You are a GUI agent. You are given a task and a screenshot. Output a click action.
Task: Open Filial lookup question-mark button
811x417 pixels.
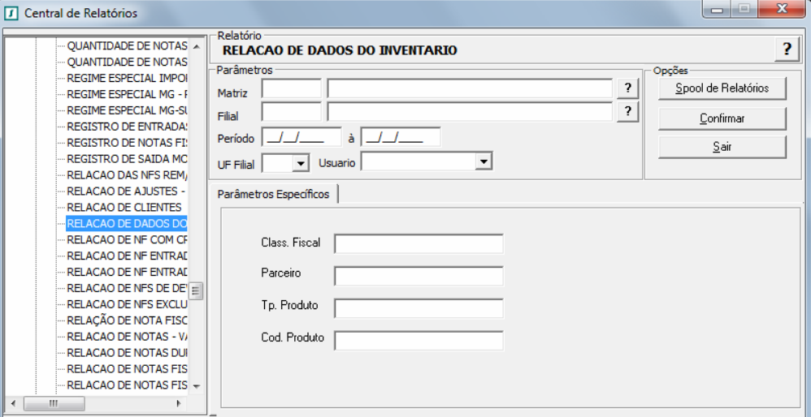point(627,111)
